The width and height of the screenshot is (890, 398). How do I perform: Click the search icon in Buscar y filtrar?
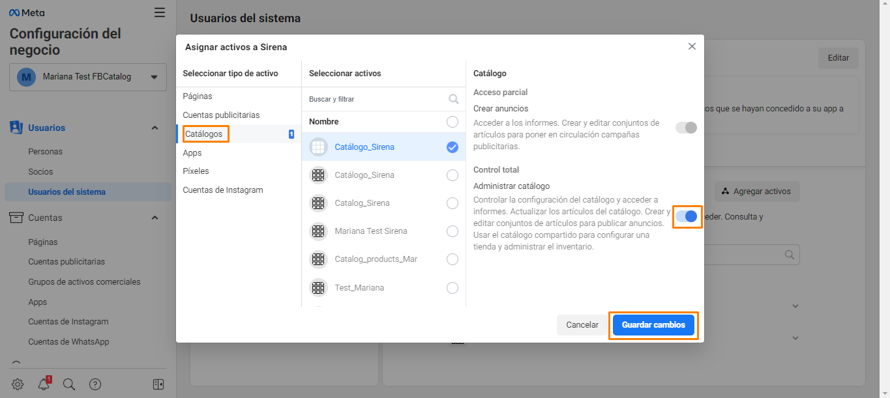click(x=454, y=99)
